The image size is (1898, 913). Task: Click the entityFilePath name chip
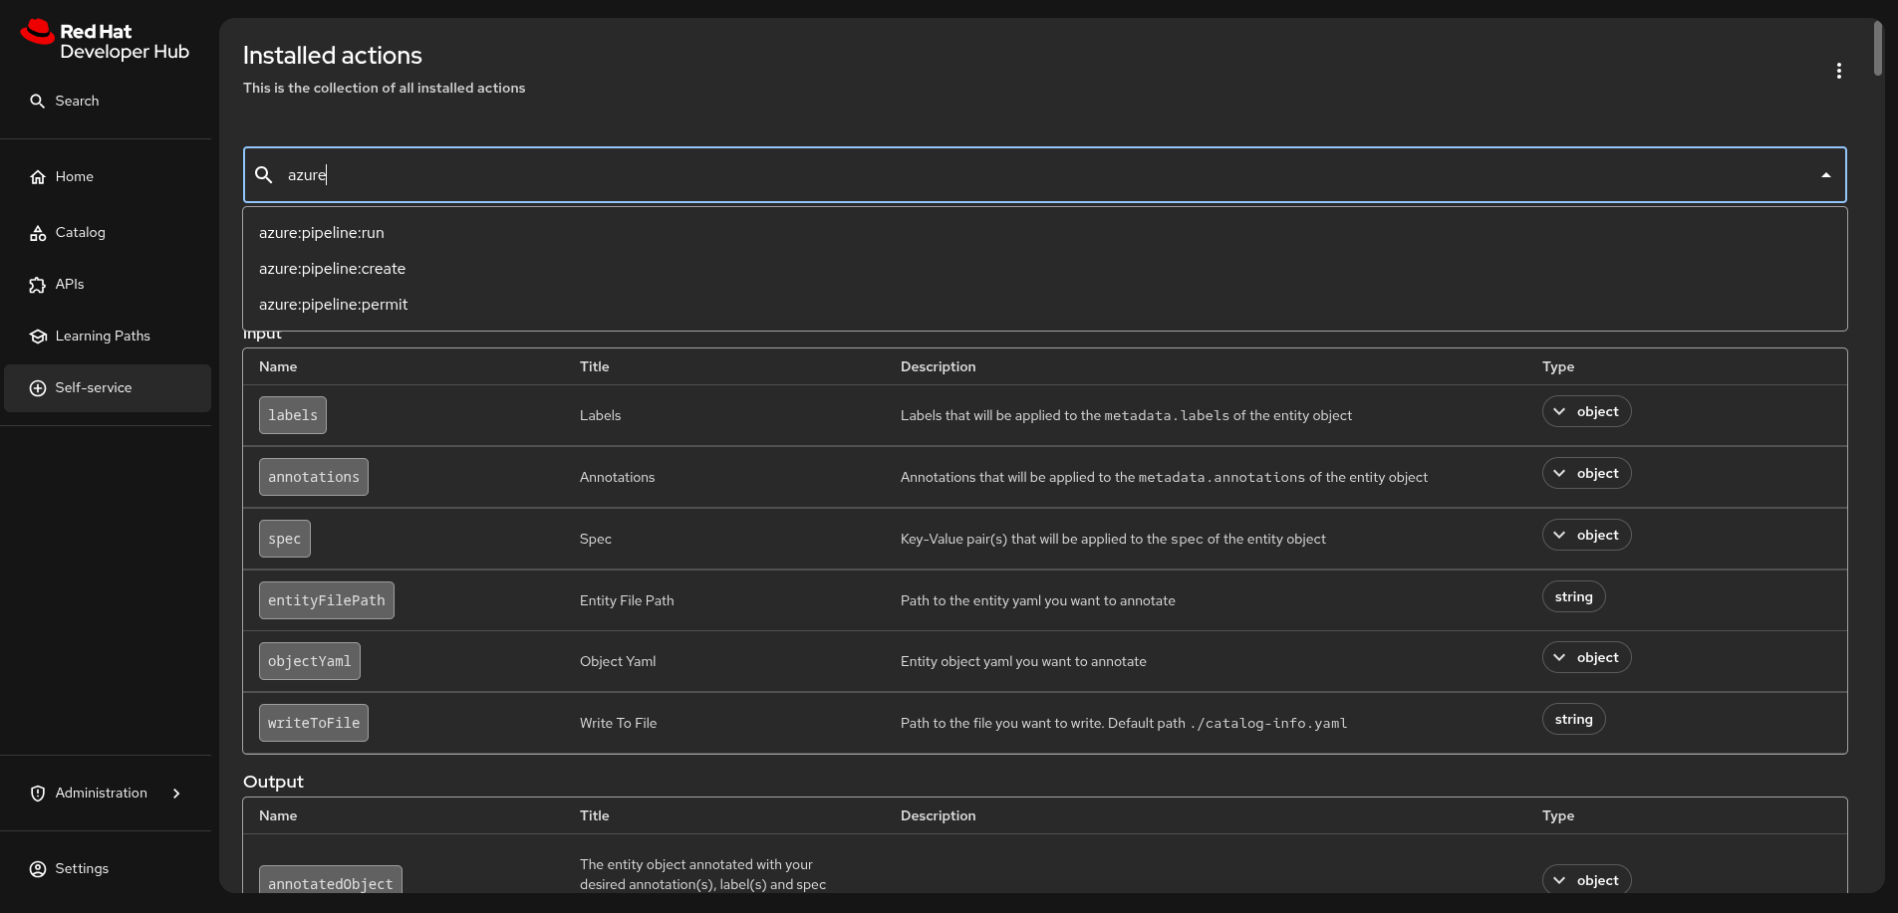pyautogui.click(x=326, y=600)
